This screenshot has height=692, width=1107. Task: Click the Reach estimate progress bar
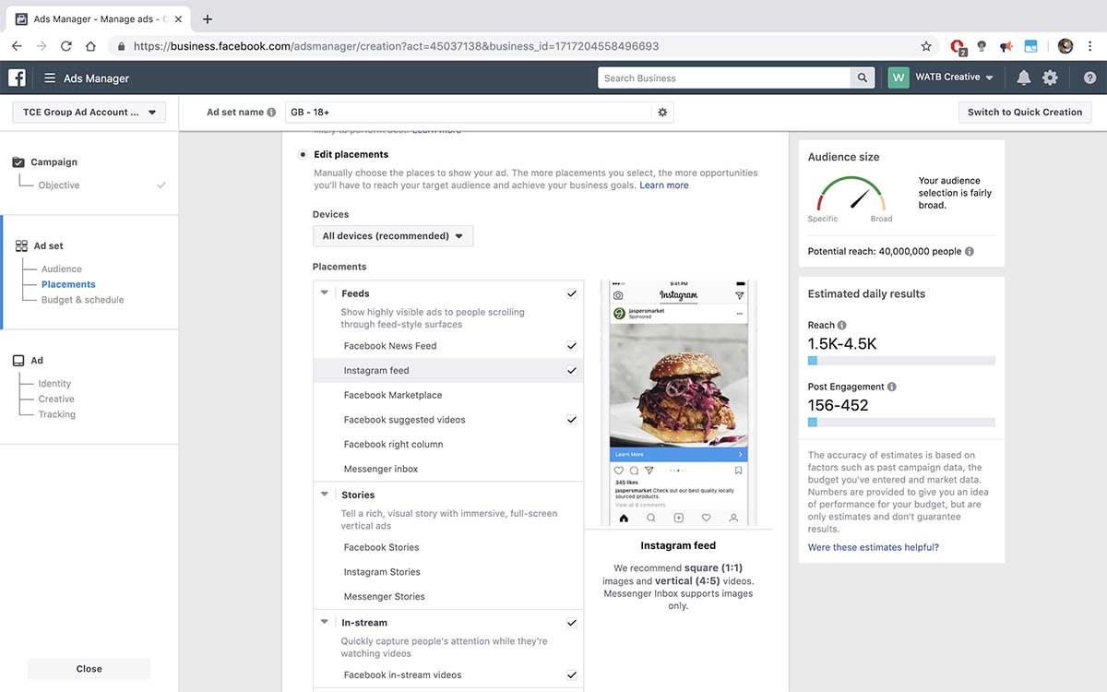coord(902,360)
